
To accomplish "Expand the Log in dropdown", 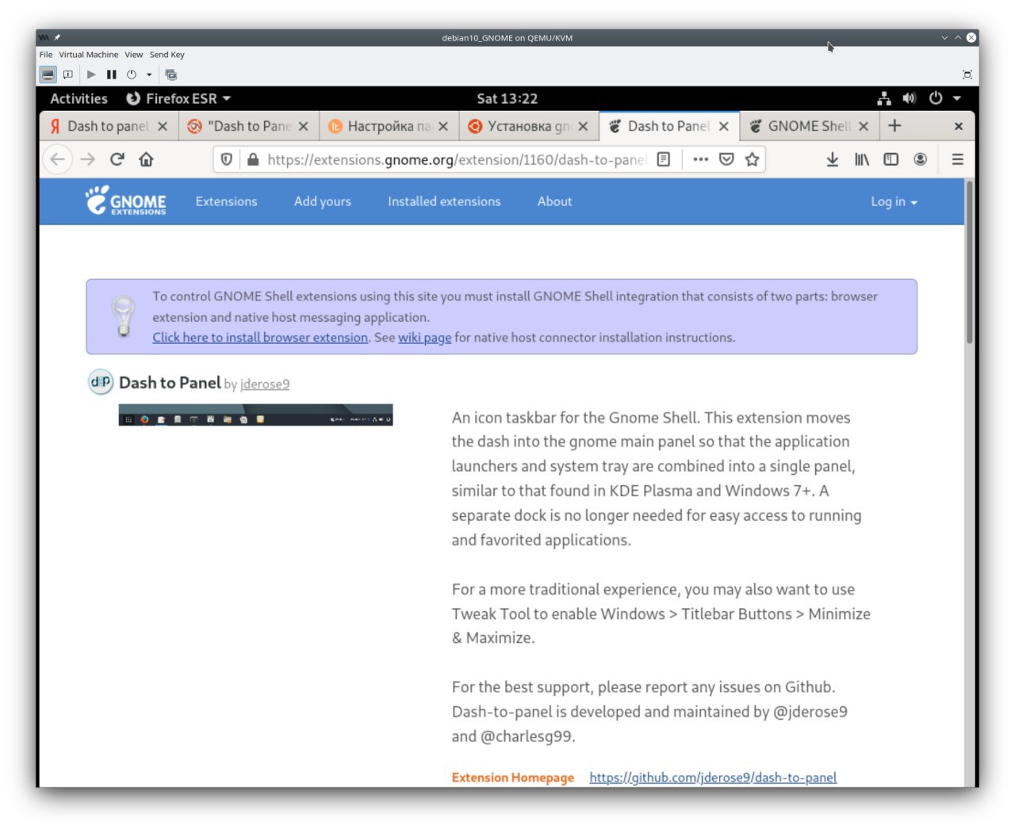I will pos(894,201).
